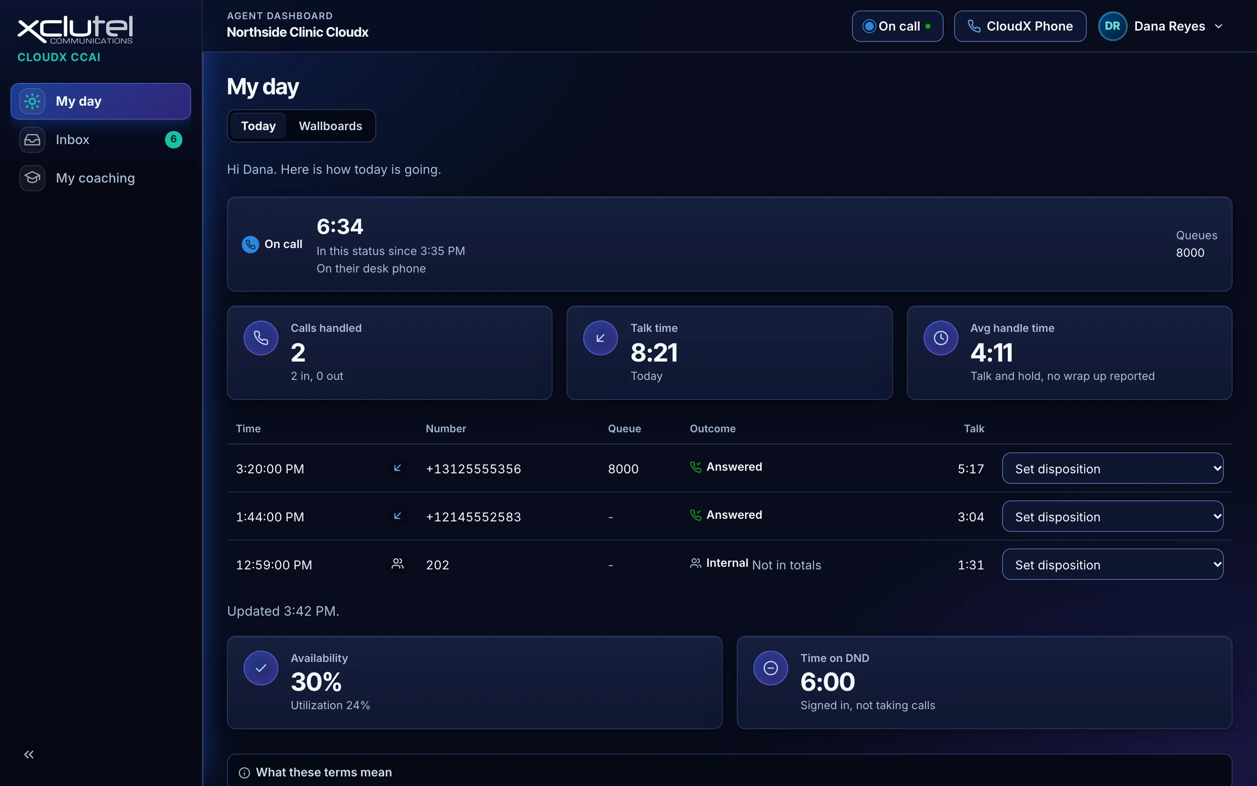Click the Time on DND icon
1257x786 pixels.
coord(771,668)
